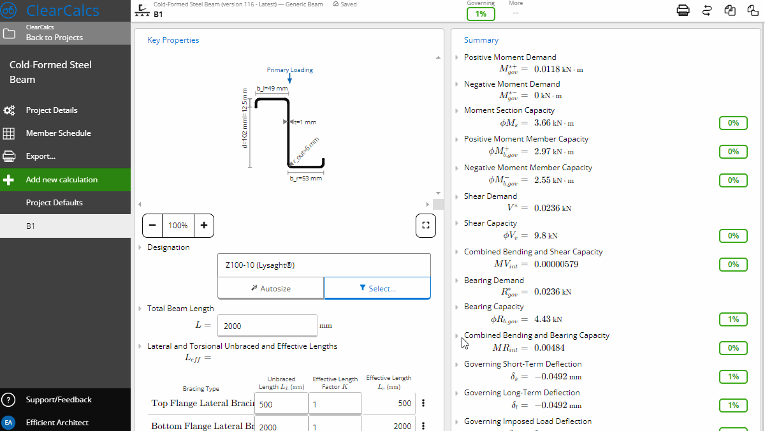
Task: Open options menu for Top Flange Lateral Bracing row
Action: pos(423,403)
